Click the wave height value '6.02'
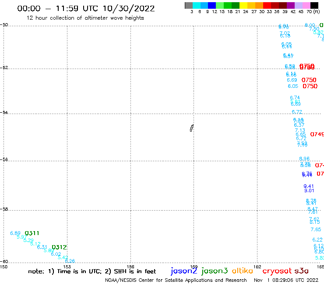This screenshot has width=324, height=284. tap(56, 254)
